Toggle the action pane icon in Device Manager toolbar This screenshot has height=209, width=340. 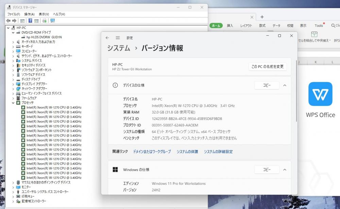pyautogui.click(x=36, y=21)
